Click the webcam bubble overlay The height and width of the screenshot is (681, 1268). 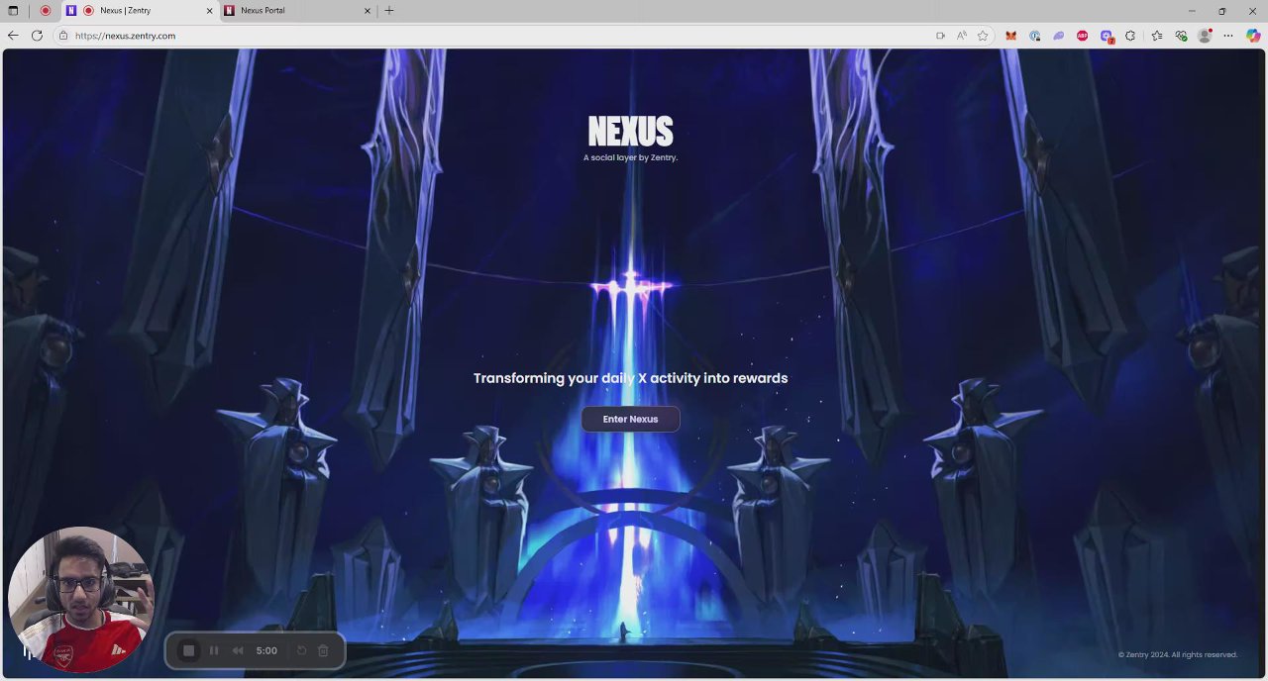[81, 600]
